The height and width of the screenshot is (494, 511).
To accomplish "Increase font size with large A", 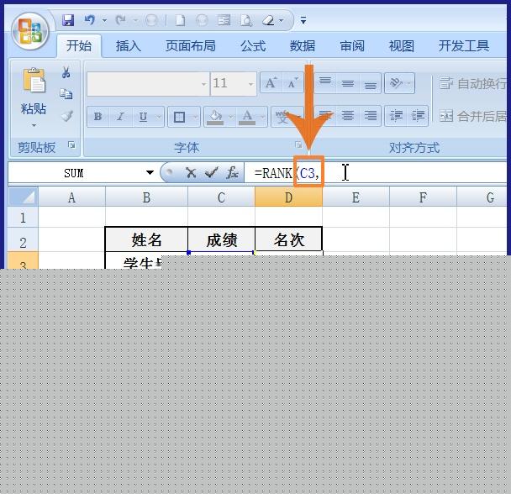I will coord(271,83).
